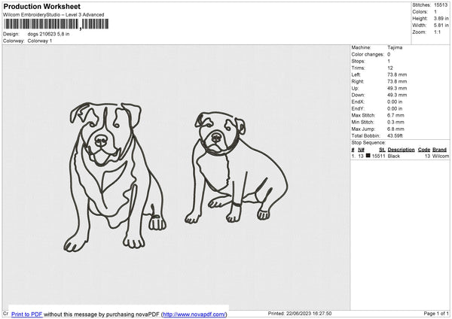Click the Down value 49.3 mm

click(x=397, y=95)
